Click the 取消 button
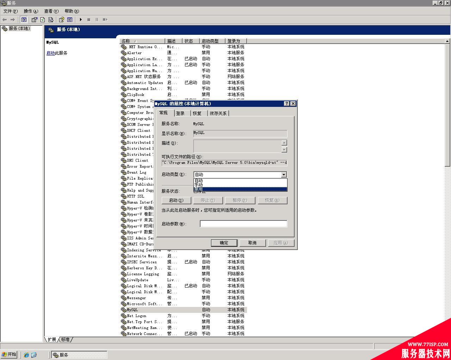Screen dimensions: 451x360 253,243
